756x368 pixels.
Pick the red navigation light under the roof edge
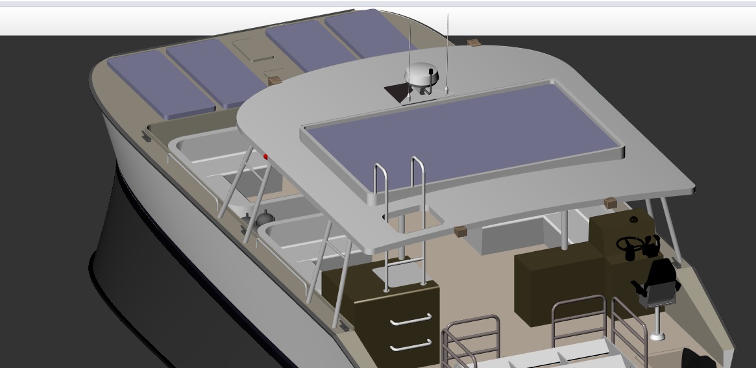(x=265, y=156)
